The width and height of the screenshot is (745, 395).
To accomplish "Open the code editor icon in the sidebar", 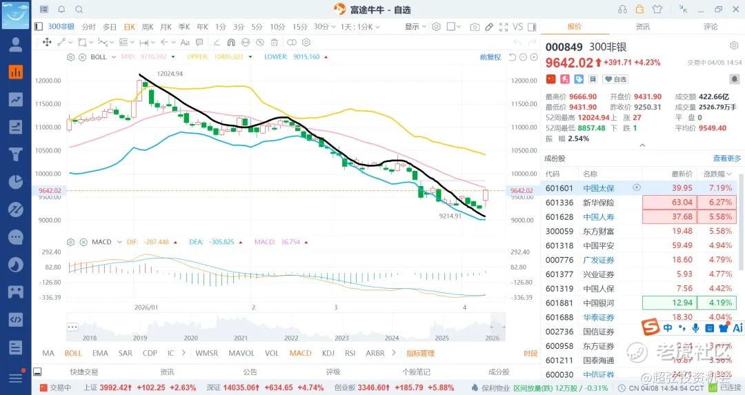I will pyautogui.click(x=16, y=319).
